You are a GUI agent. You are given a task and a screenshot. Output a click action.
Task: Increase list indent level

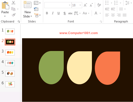pyautogui.click(x=113, y=9)
